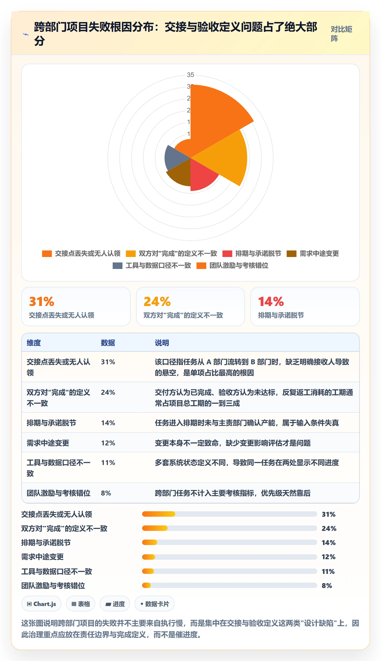Click the description starting 任务进入排期时
381x661 pixels.
click(x=247, y=423)
